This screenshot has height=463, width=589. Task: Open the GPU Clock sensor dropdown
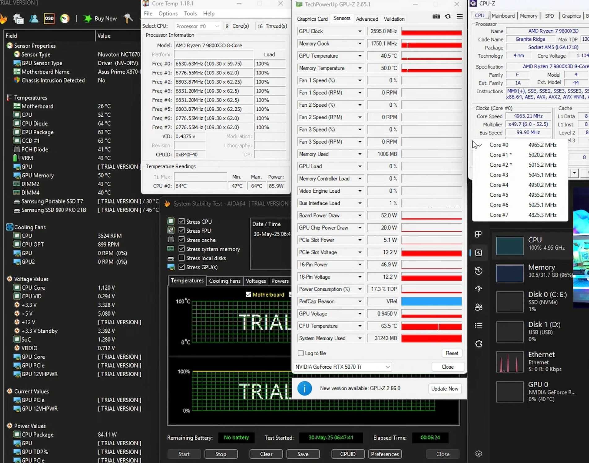360,31
